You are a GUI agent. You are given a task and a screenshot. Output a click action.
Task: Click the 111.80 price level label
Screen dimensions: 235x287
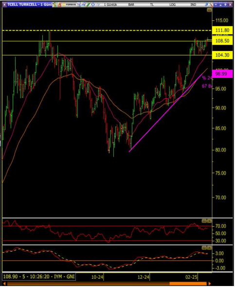tap(222, 30)
